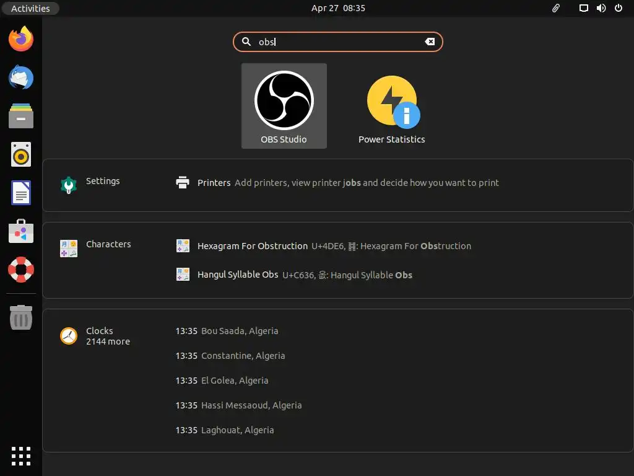Clear the search field with backspace icon

tap(430, 42)
